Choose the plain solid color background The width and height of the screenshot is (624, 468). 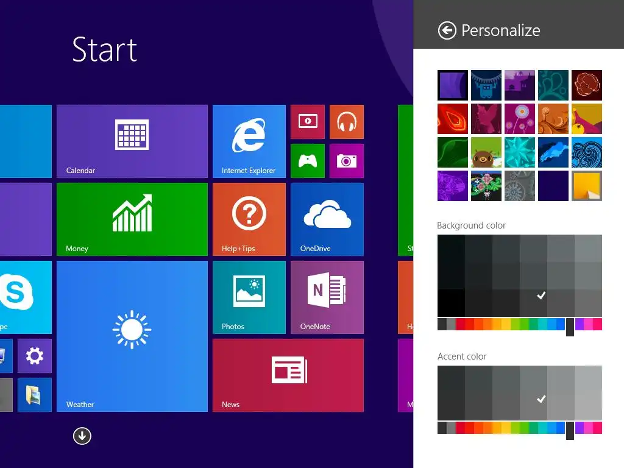553,186
